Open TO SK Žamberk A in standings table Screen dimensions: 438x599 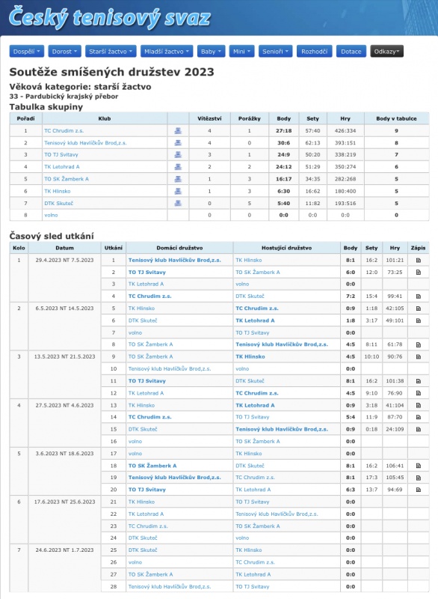(67, 179)
